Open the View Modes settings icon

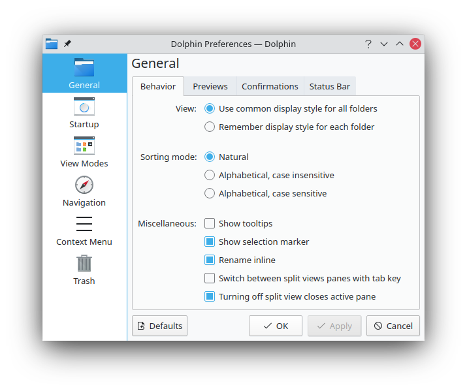click(x=84, y=146)
